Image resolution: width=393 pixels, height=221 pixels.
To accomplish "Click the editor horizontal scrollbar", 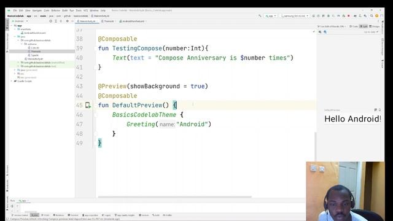I will 174,197.
